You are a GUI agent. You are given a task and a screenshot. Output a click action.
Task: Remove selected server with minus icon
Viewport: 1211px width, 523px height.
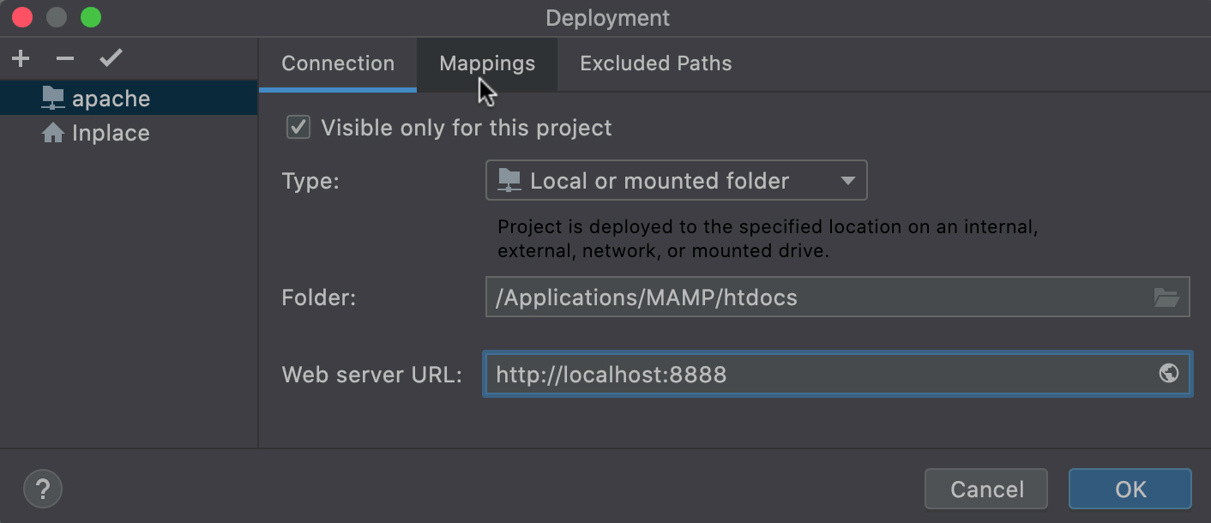tap(65, 59)
